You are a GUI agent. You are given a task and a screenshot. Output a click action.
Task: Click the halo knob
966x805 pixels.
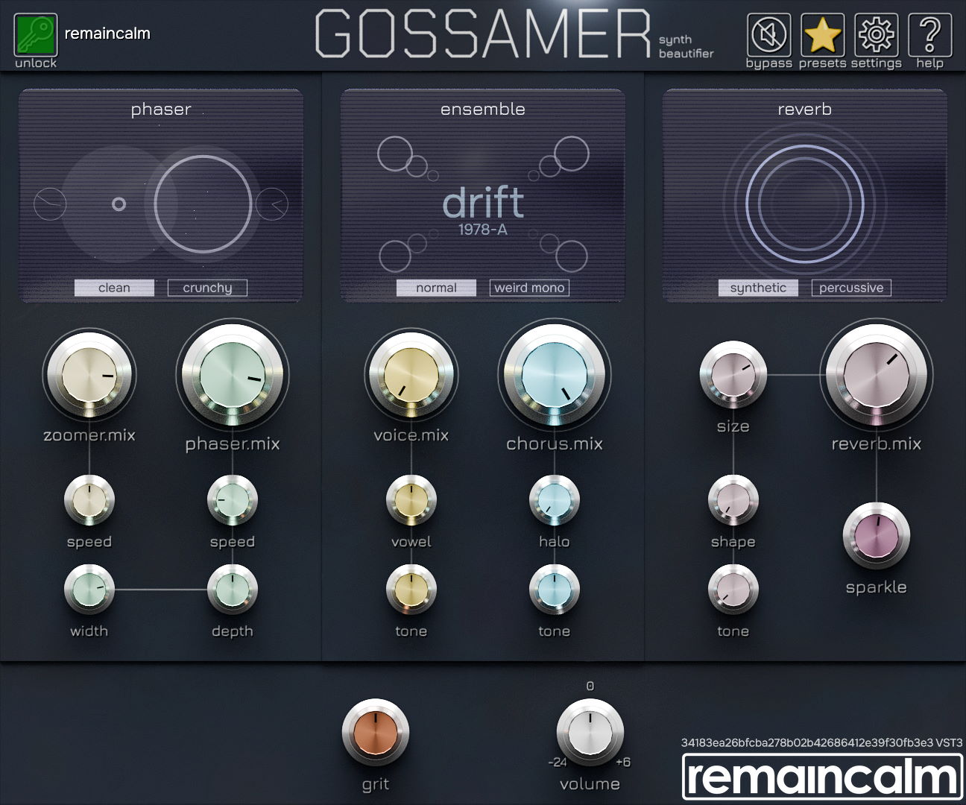click(x=555, y=500)
